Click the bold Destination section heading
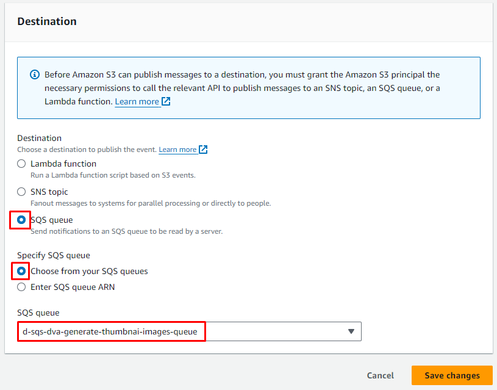This screenshot has width=497, height=390. tap(47, 21)
